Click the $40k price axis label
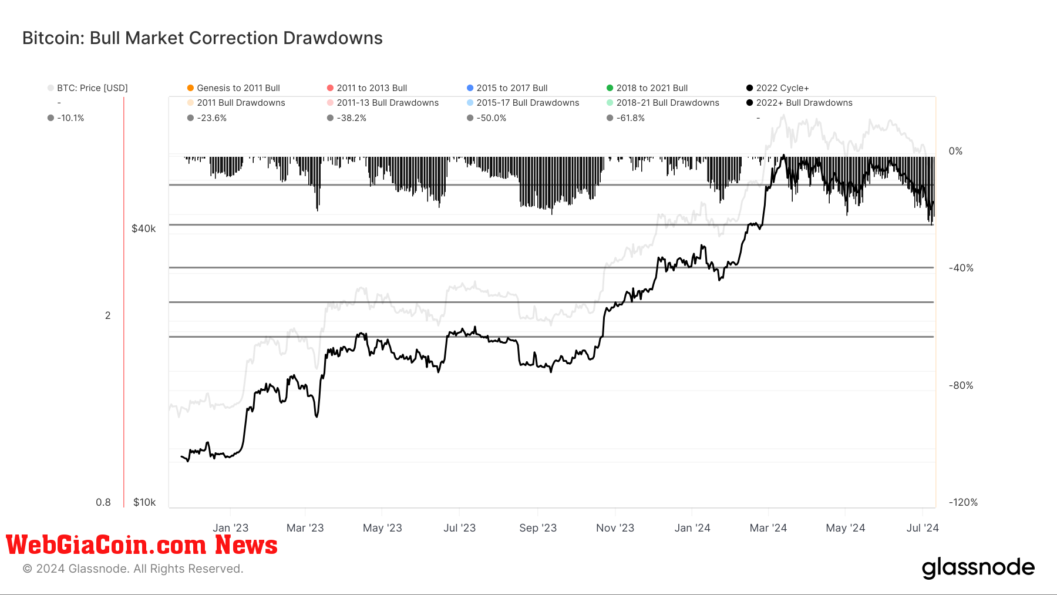This screenshot has width=1057, height=595. (144, 228)
